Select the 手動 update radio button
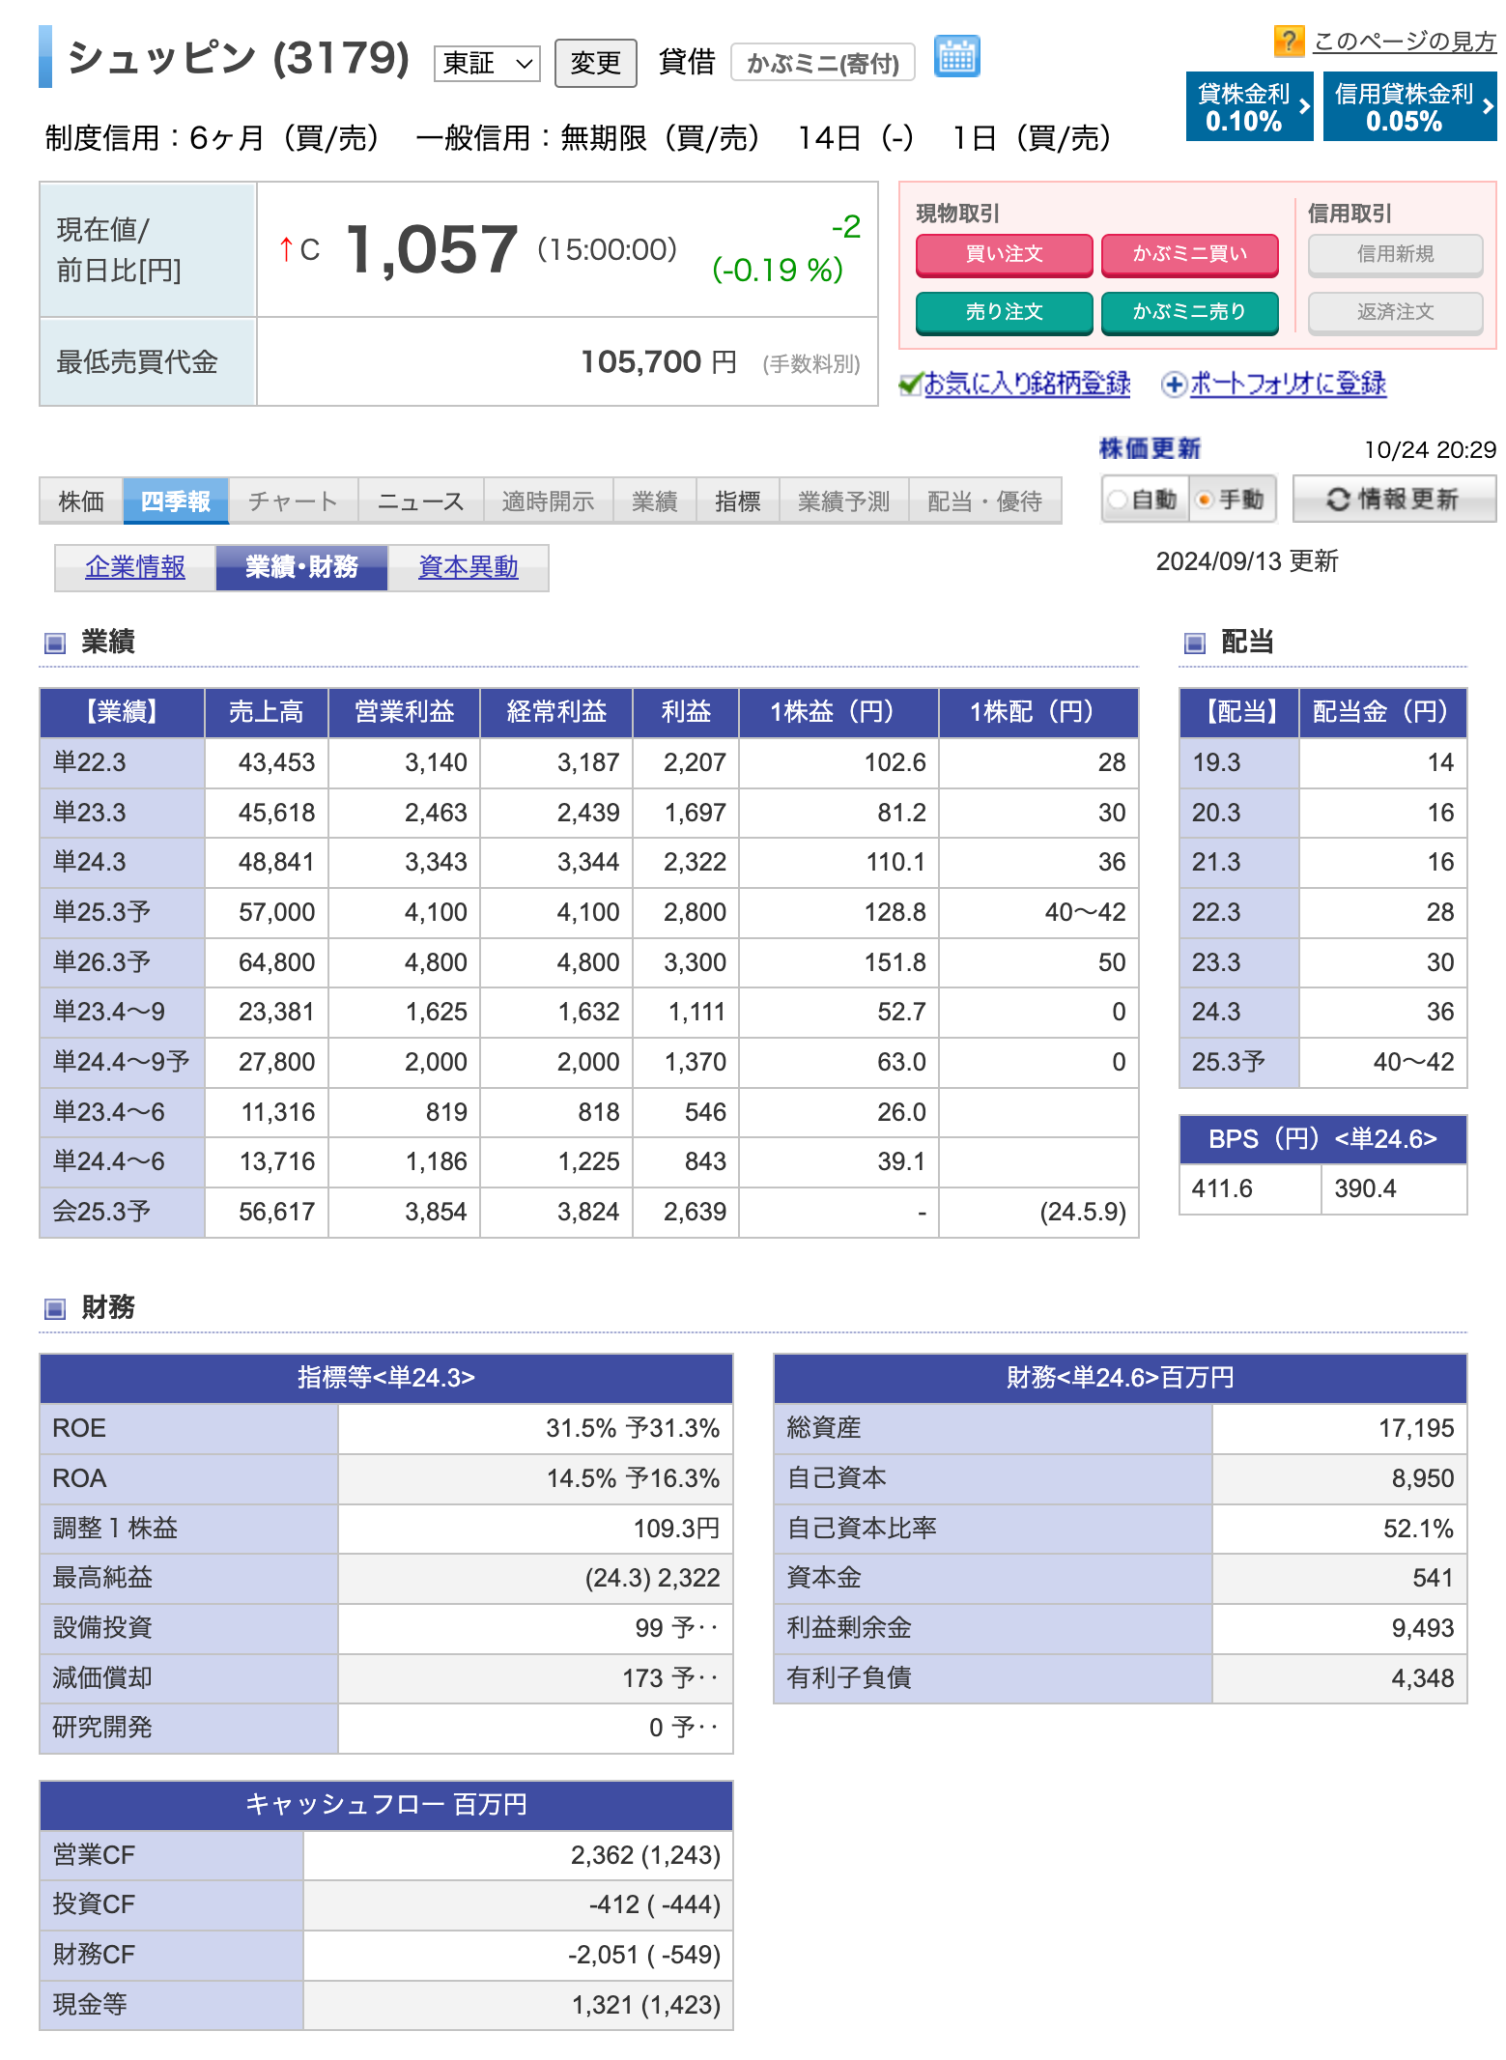 (1204, 500)
